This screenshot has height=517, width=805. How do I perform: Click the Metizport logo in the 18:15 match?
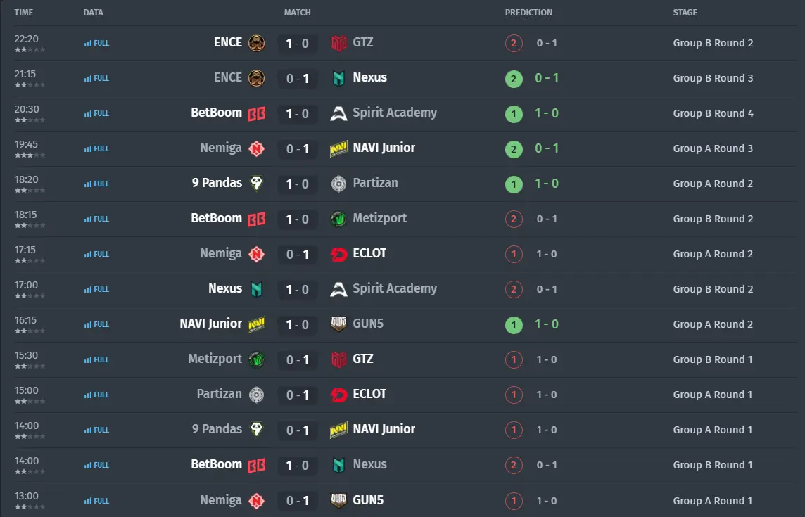[338, 219]
